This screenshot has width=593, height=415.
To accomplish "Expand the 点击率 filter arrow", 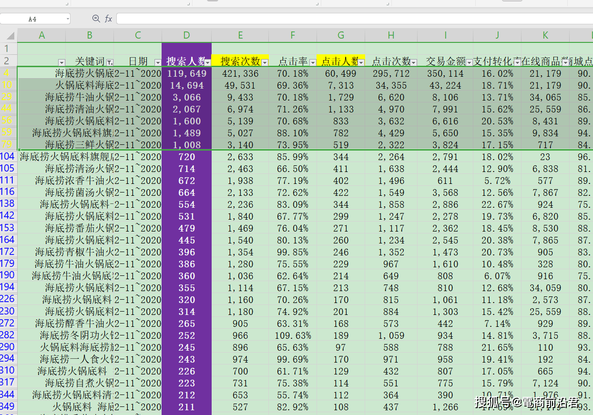I will tap(313, 62).
